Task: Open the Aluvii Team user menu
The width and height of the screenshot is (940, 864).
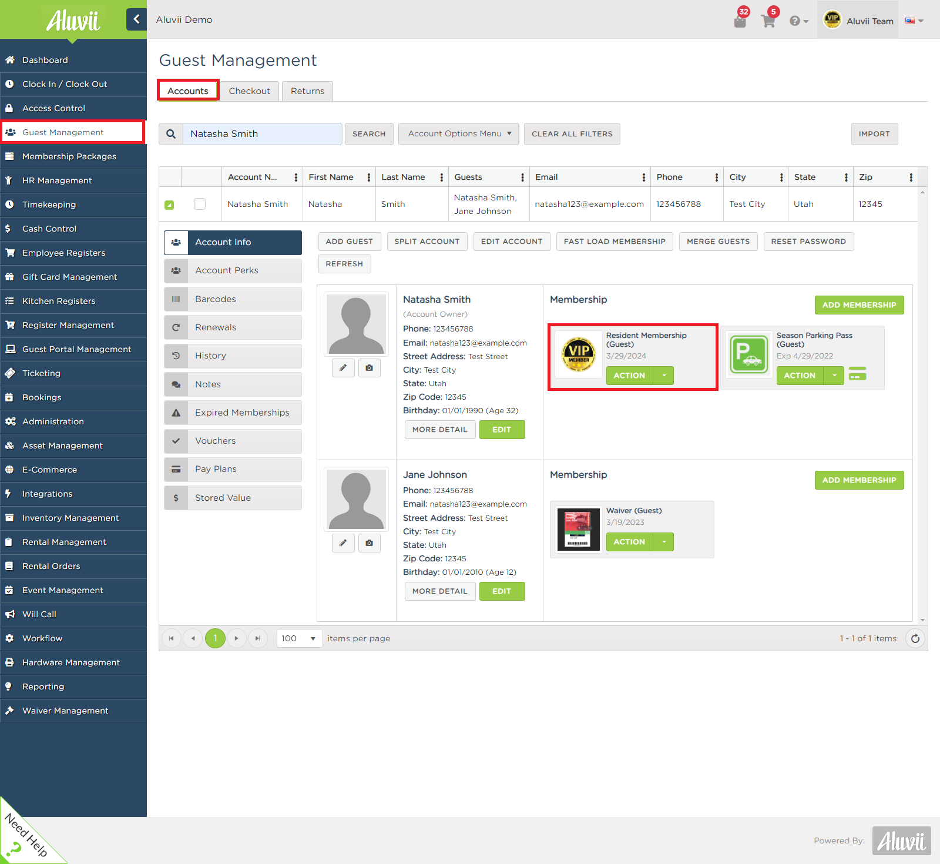Action: click(858, 20)
